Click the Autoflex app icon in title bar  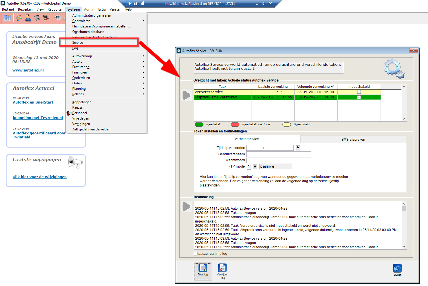tap(3, 3)
